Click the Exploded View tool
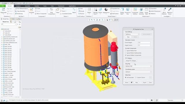Viewport: 185px width, 104px height. point(115,9)
